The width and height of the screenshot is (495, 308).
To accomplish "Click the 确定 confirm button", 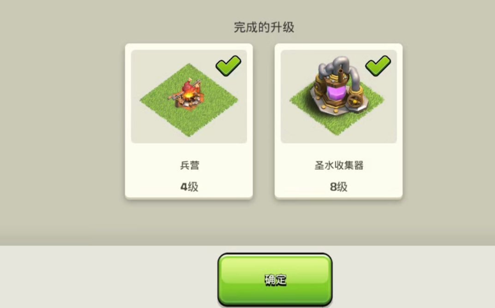I will click(275, 279).
